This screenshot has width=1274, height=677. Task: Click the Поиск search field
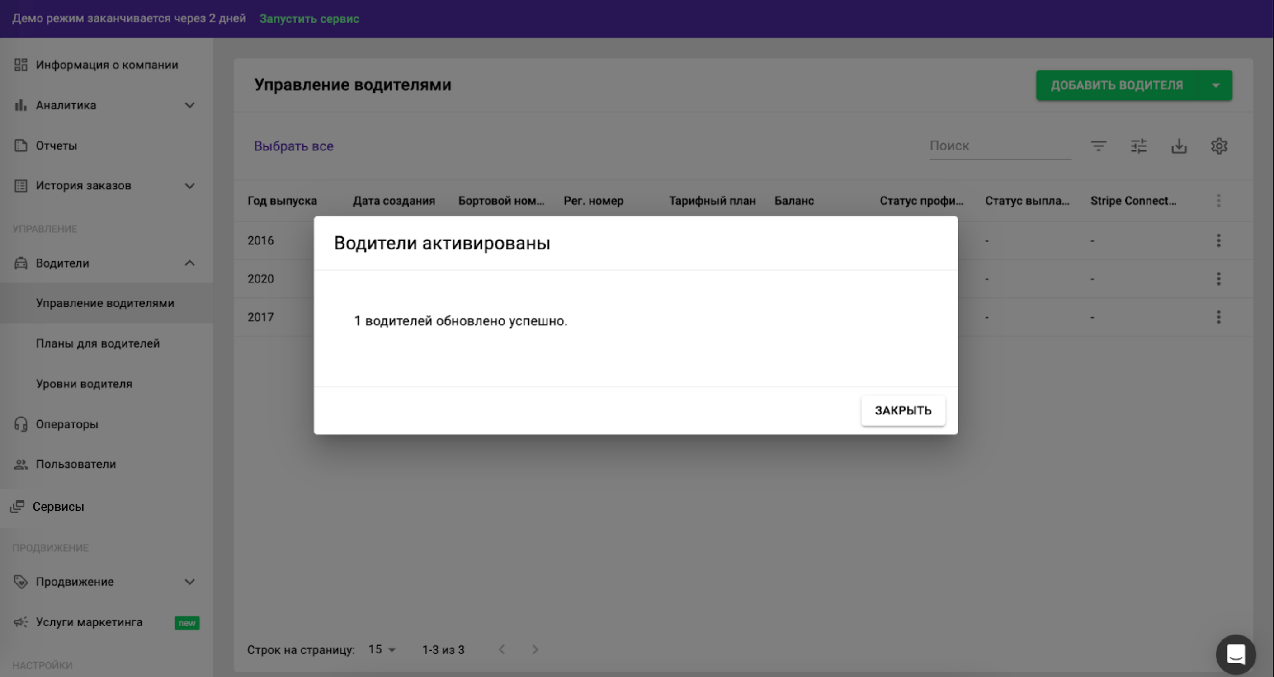tap(999, 146)
